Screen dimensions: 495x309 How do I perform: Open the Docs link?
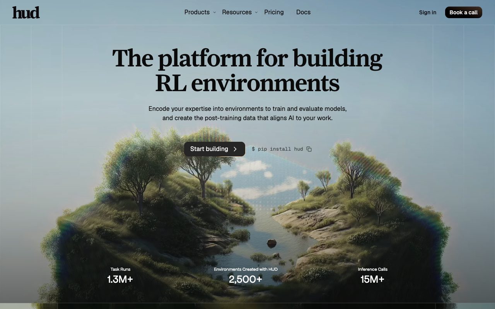[303, 12]
